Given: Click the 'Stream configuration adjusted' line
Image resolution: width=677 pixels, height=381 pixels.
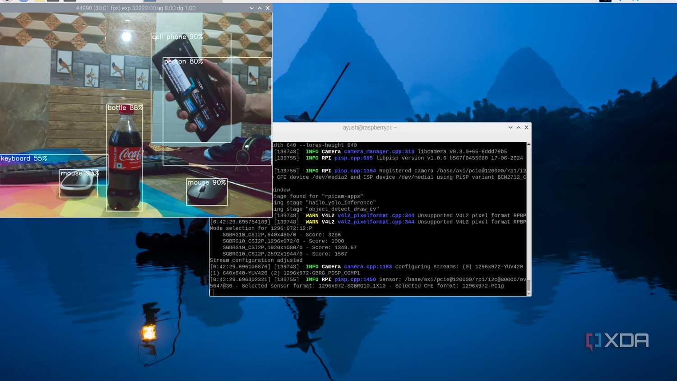Looking at the screenshot, I should (256, 260).
